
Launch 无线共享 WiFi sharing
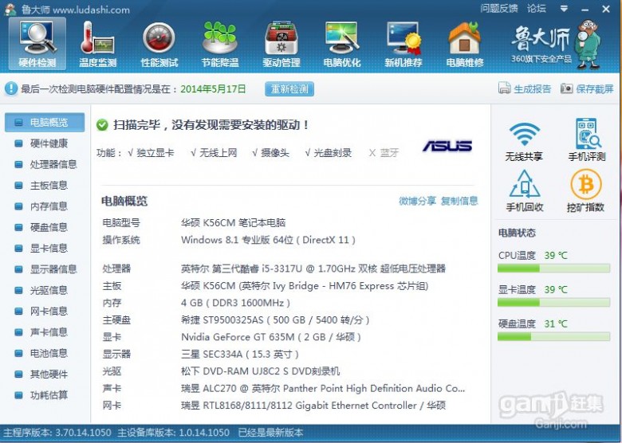point(524,141)
